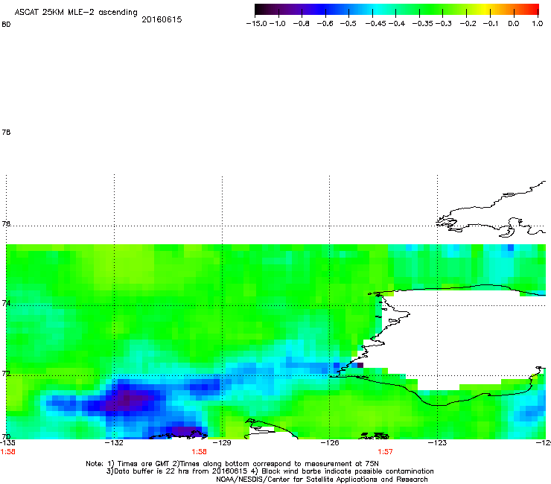Click the date label 20160615 beside the title

pyautogui.click(x=162, y=19)
